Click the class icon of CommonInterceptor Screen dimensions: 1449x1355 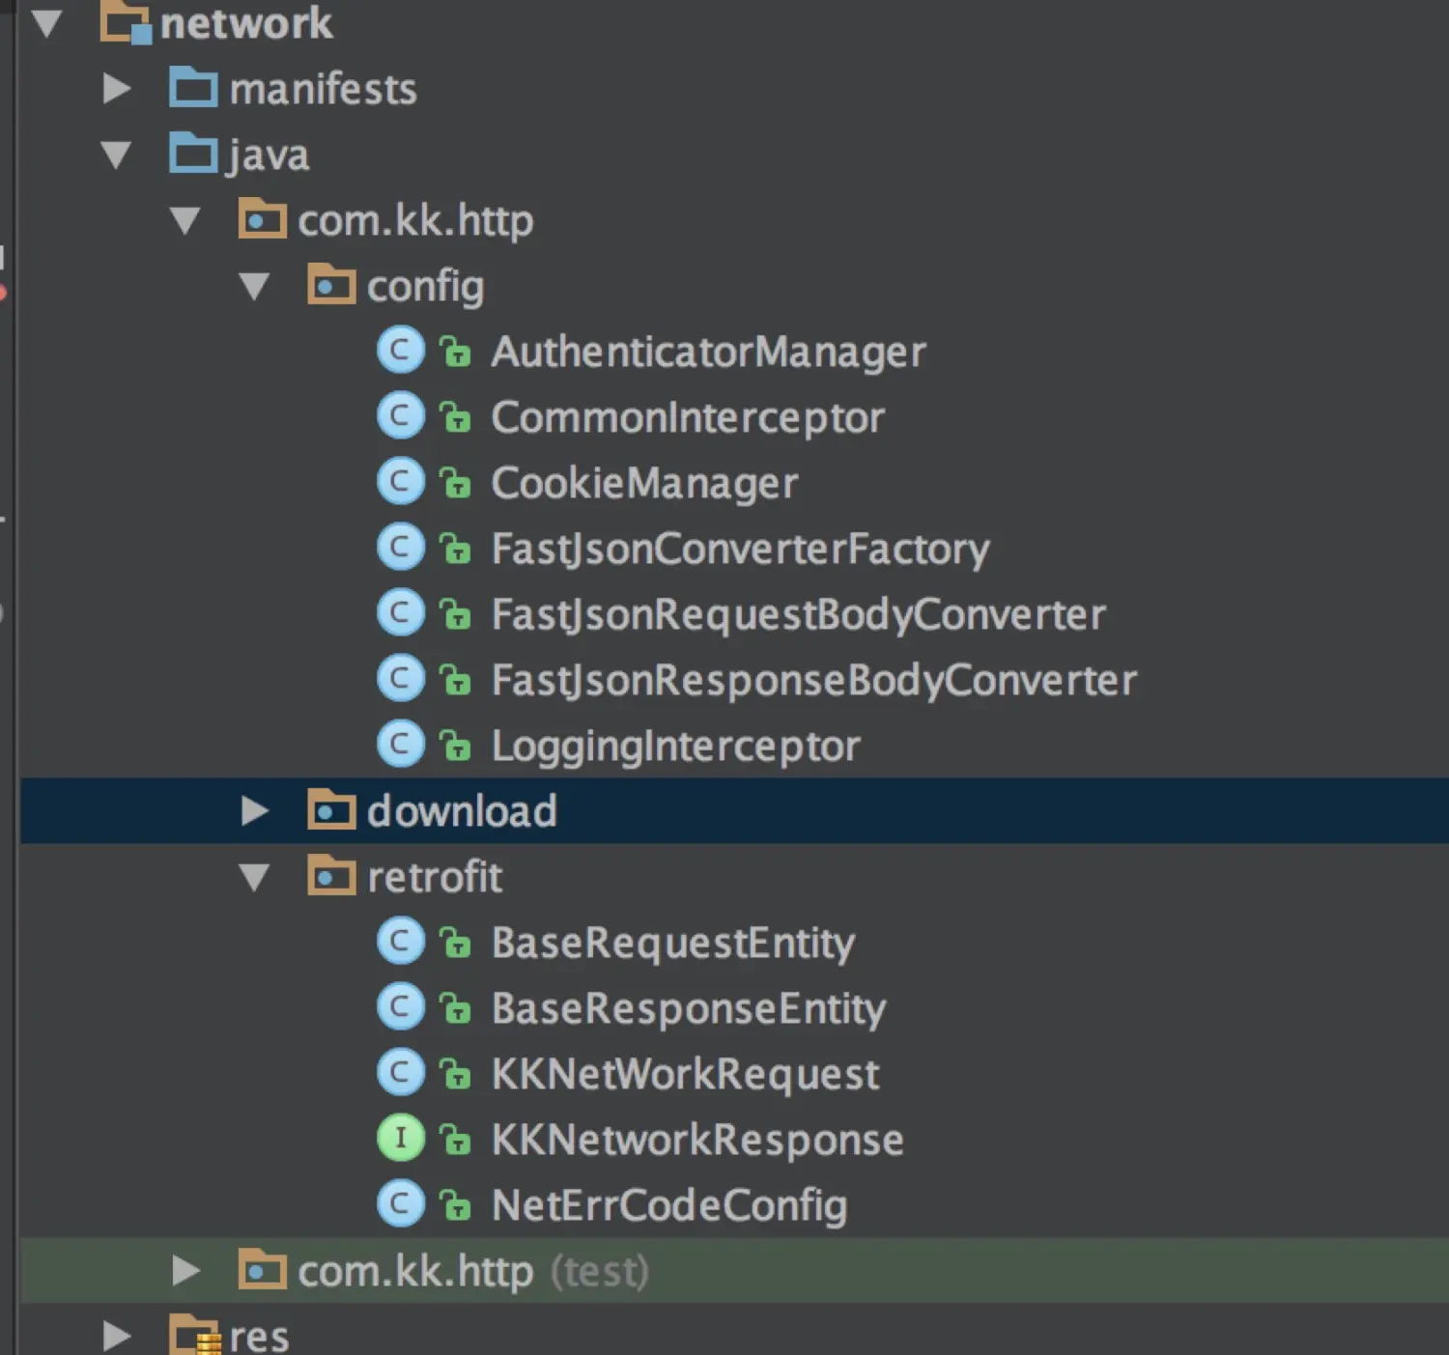click(x=400, y=416)
